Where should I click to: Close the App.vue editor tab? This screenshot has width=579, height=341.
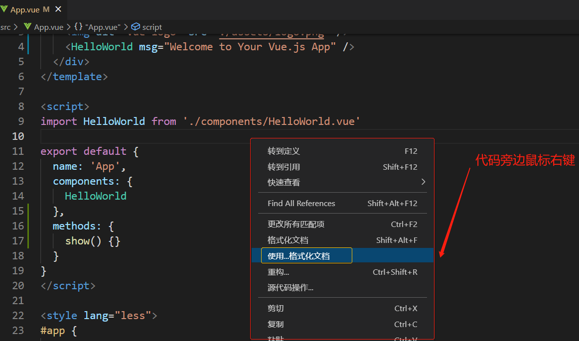tap(58, 9)
